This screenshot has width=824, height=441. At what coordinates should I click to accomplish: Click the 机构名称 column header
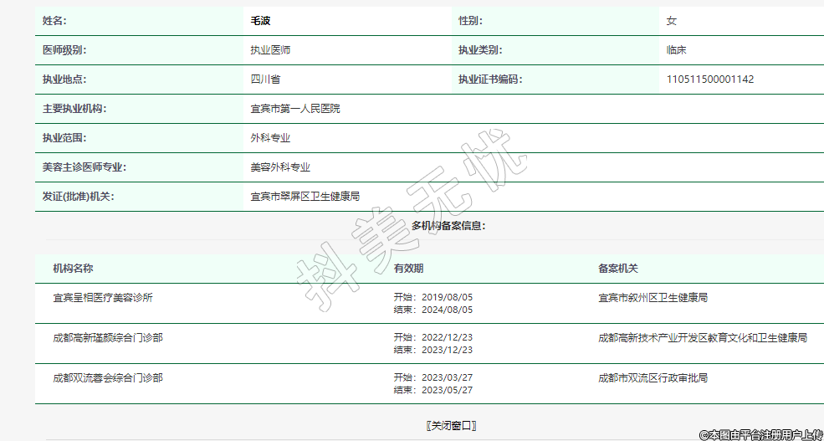pos(73,269)
